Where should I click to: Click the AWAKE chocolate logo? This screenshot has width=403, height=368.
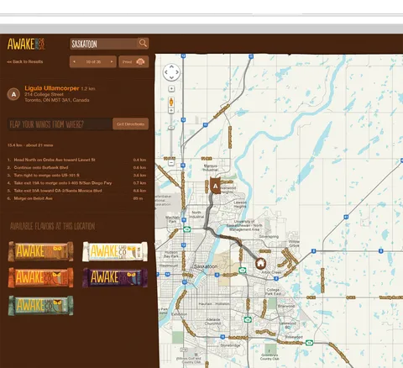[x=26, y=44]
